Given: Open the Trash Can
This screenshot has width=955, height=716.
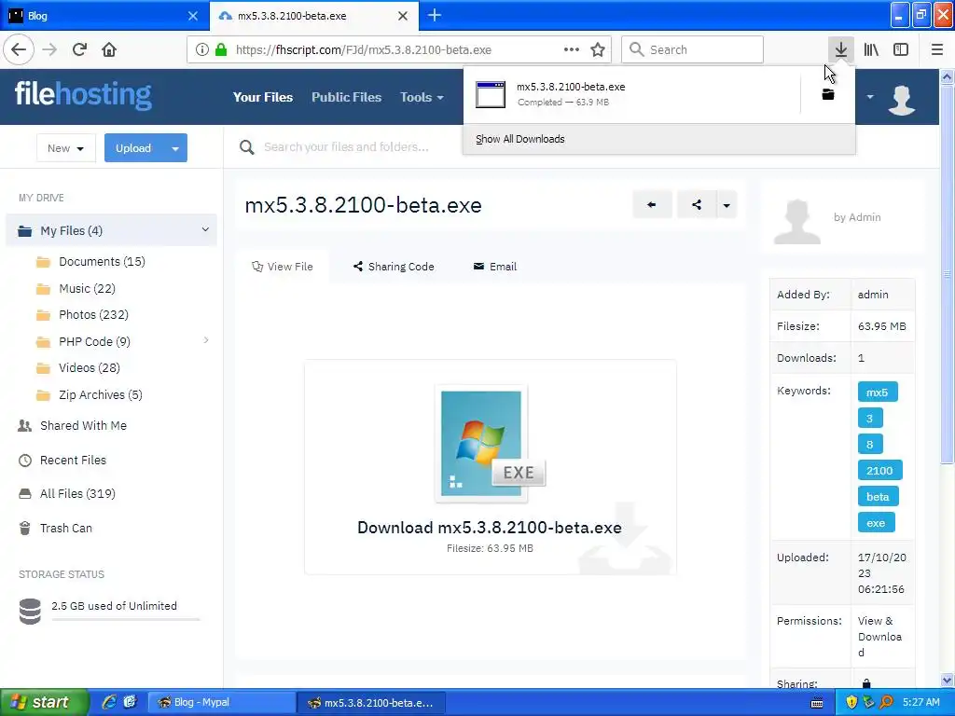Looking at the screenshot, I should pyautogui.click(x=55, y=529).
